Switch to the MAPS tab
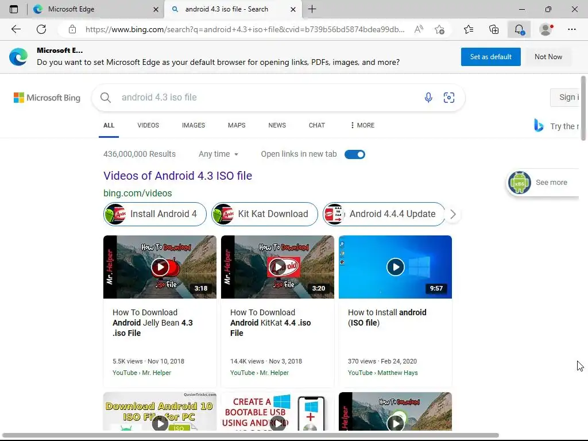 [x=237, y=125]
